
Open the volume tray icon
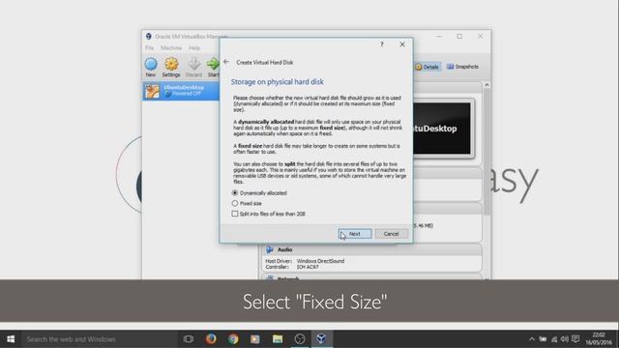pos(565,339)
